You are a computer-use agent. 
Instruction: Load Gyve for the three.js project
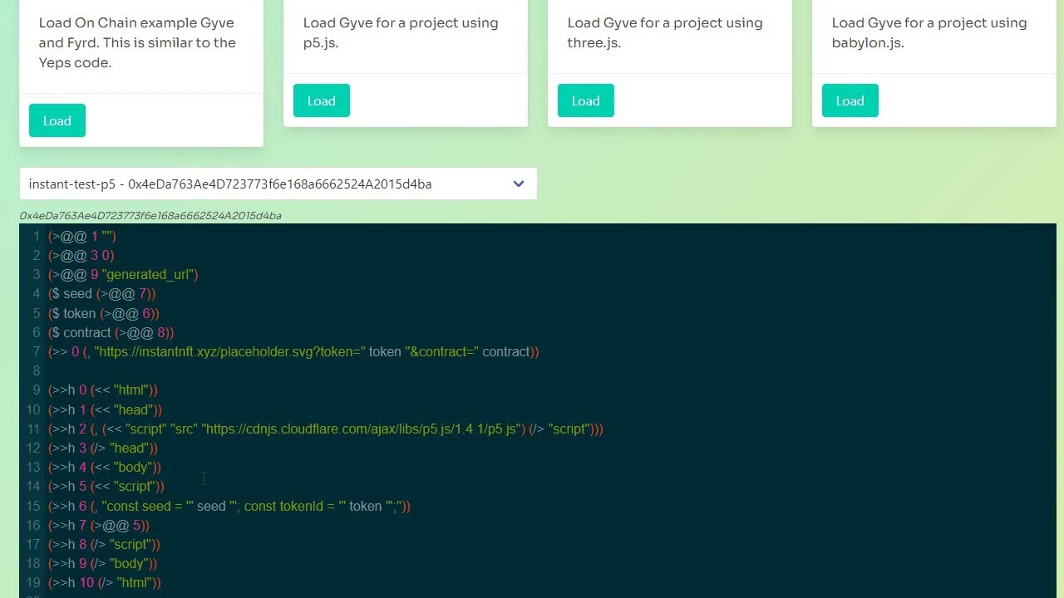pyautogui.click(x=586, y=100)
